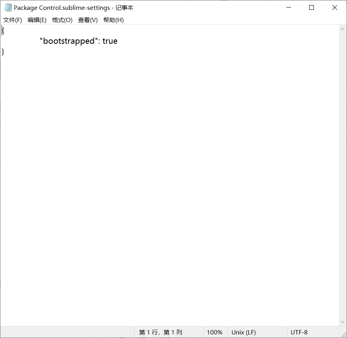Viewport: 347px width, 338px height.
Task: Maximize the Notepad window
Action: click(x=312, y=7)
